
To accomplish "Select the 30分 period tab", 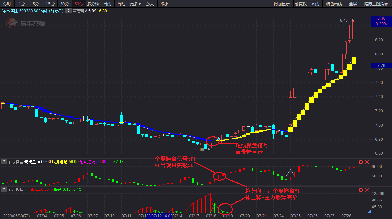I will (x=64, y=4).
